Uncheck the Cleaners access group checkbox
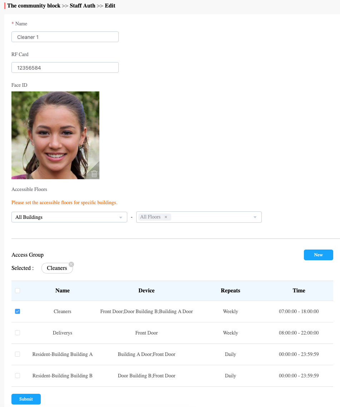 pos(18,311)
